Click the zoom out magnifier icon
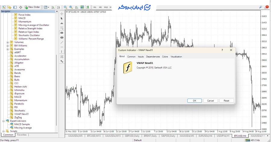Screen dimensions: 271x142 tap(65, 7)
